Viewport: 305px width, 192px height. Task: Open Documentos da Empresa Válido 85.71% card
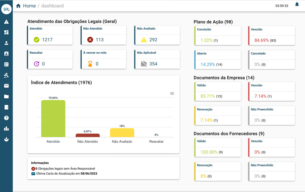pyautogui.click(x=218, y=92)
